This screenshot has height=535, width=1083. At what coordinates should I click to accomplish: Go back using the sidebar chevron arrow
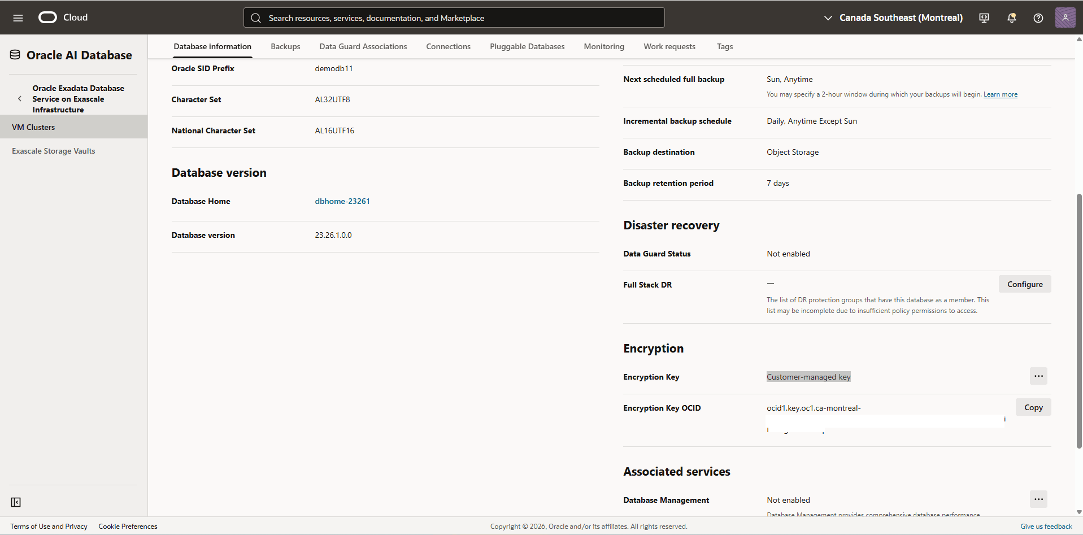click(x=20, y=99)
